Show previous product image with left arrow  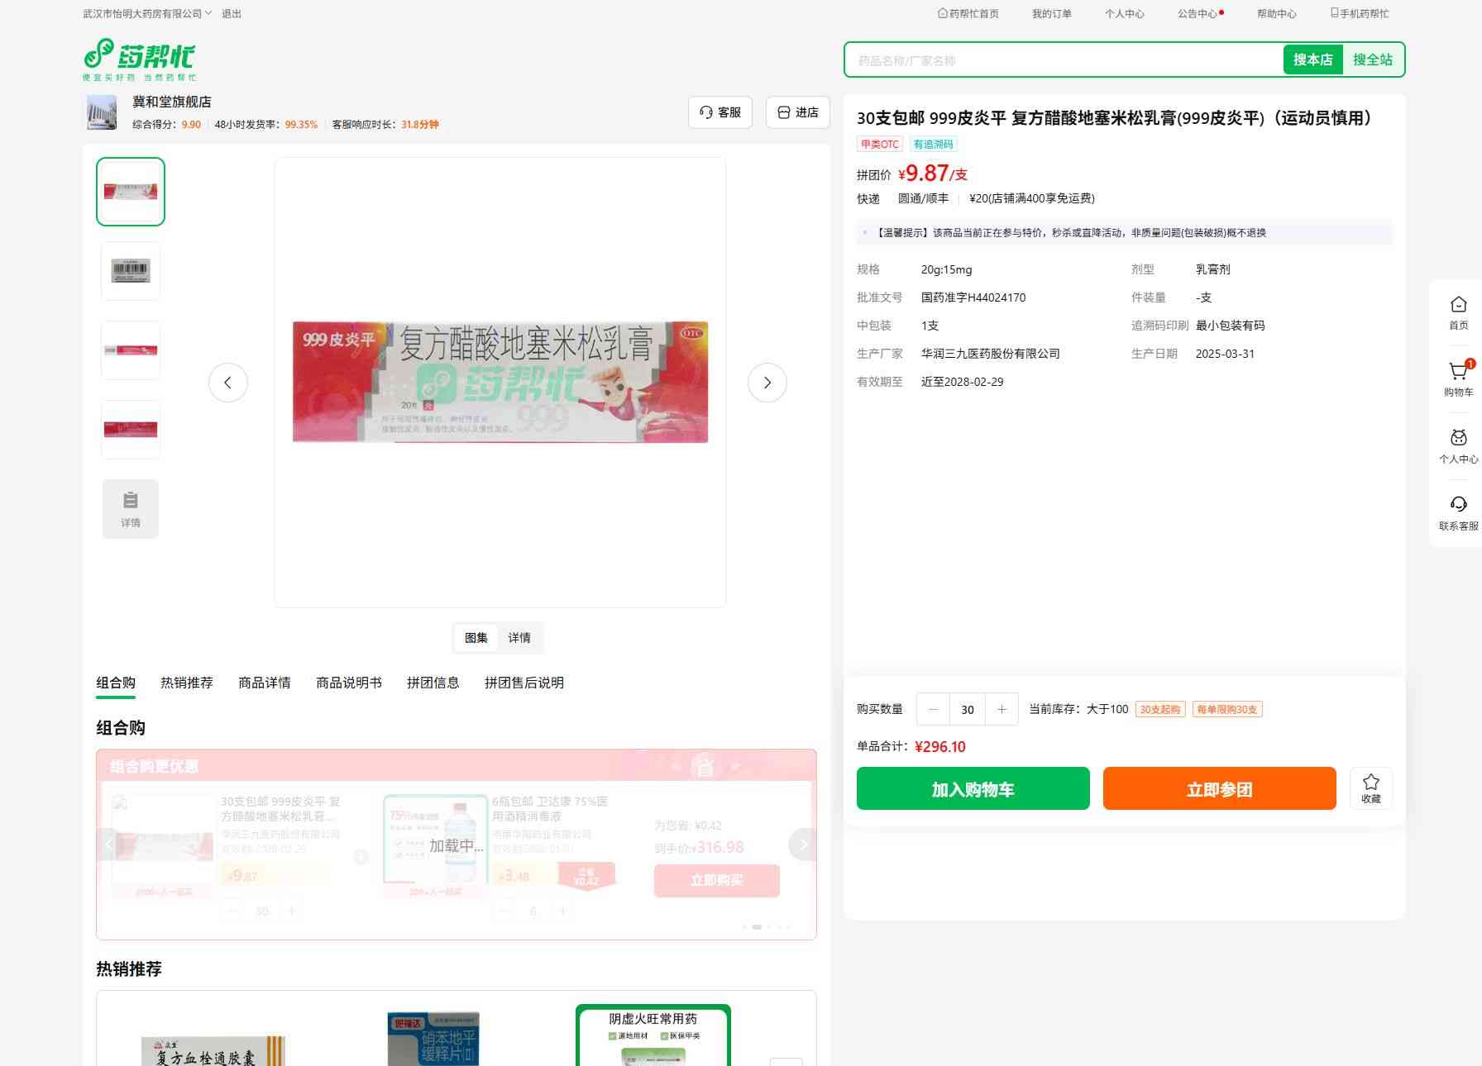click(x=228, y=383)
